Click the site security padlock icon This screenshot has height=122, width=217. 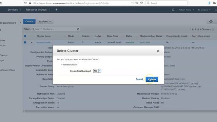(x=30, y=3)
